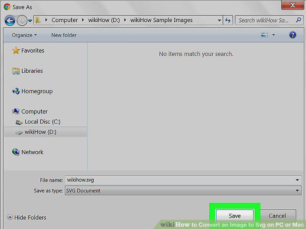Screen dimensions: 306x229
Task: Click the blue Help icon
Action: [x=293, y=35]
